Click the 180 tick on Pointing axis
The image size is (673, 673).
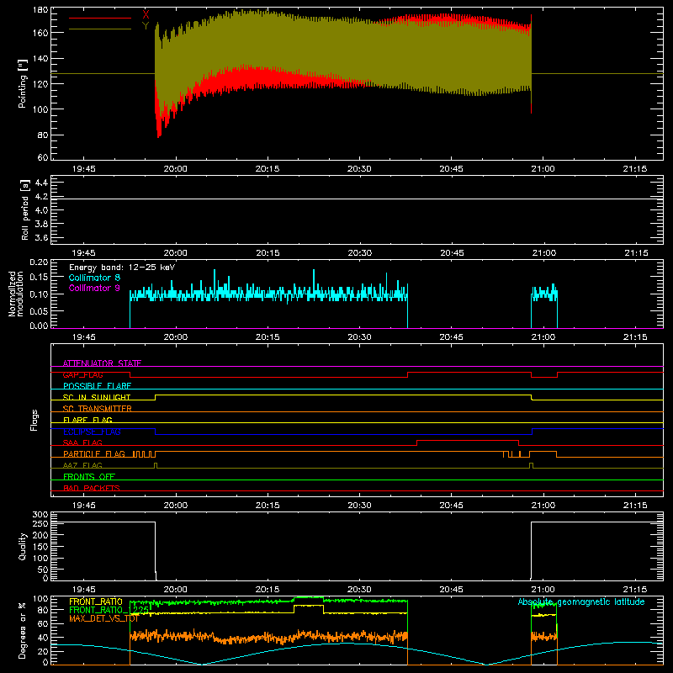tap(40, 10)
